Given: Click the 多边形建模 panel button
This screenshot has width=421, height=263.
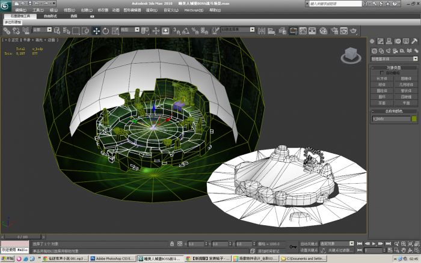Looking at the screenshot, I should tap(13, 22).
